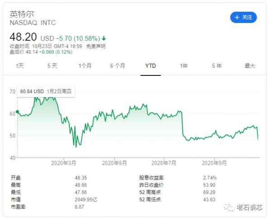Select the YTD tab
Screen dimensions: 271x219
150,66
